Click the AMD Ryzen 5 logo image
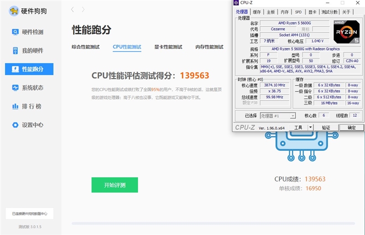 click(x=346, y=32)
